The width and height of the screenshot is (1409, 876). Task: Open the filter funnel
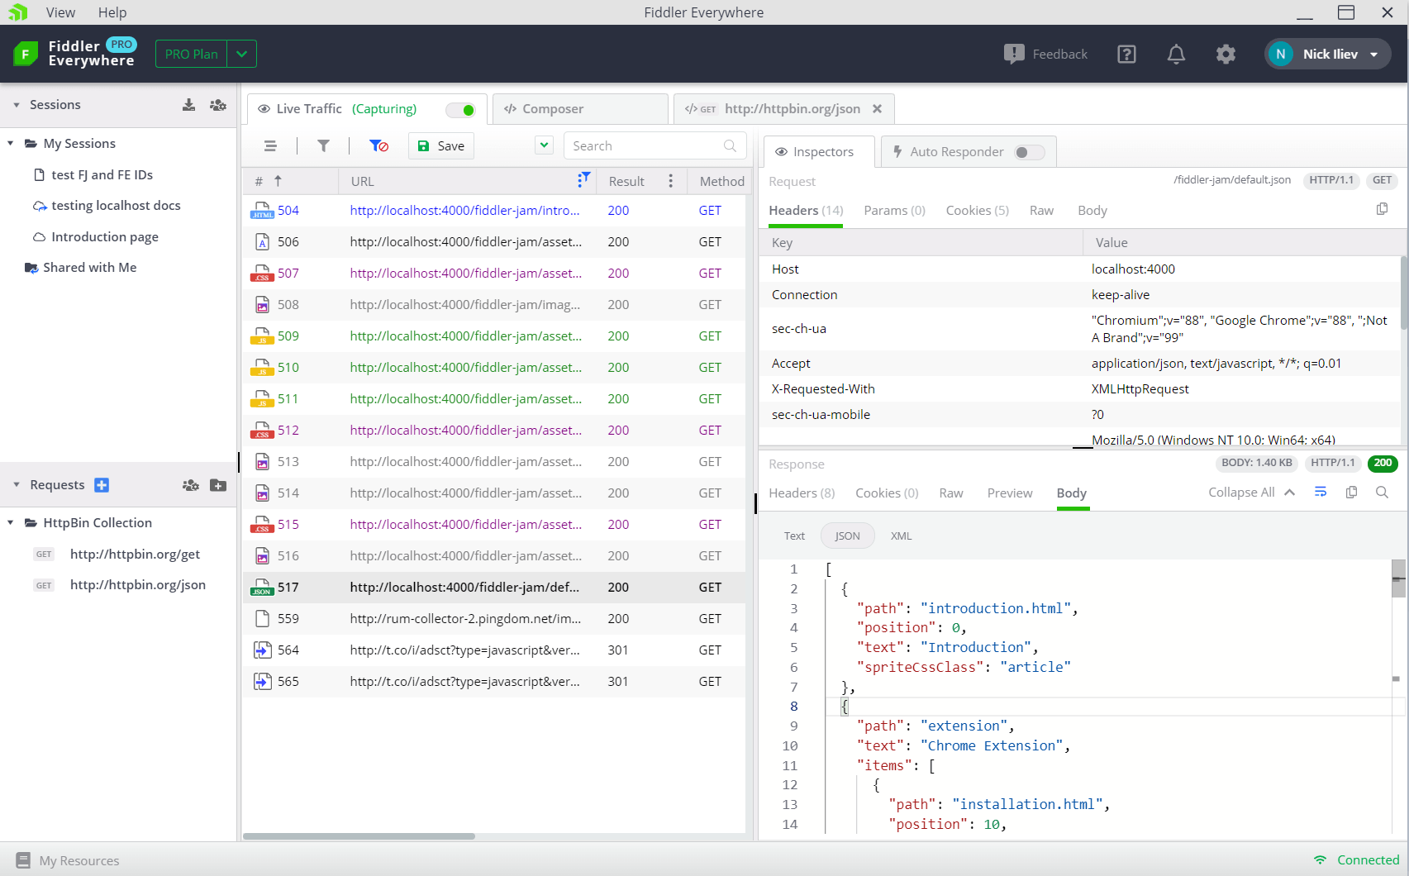(x=323, y=146)
